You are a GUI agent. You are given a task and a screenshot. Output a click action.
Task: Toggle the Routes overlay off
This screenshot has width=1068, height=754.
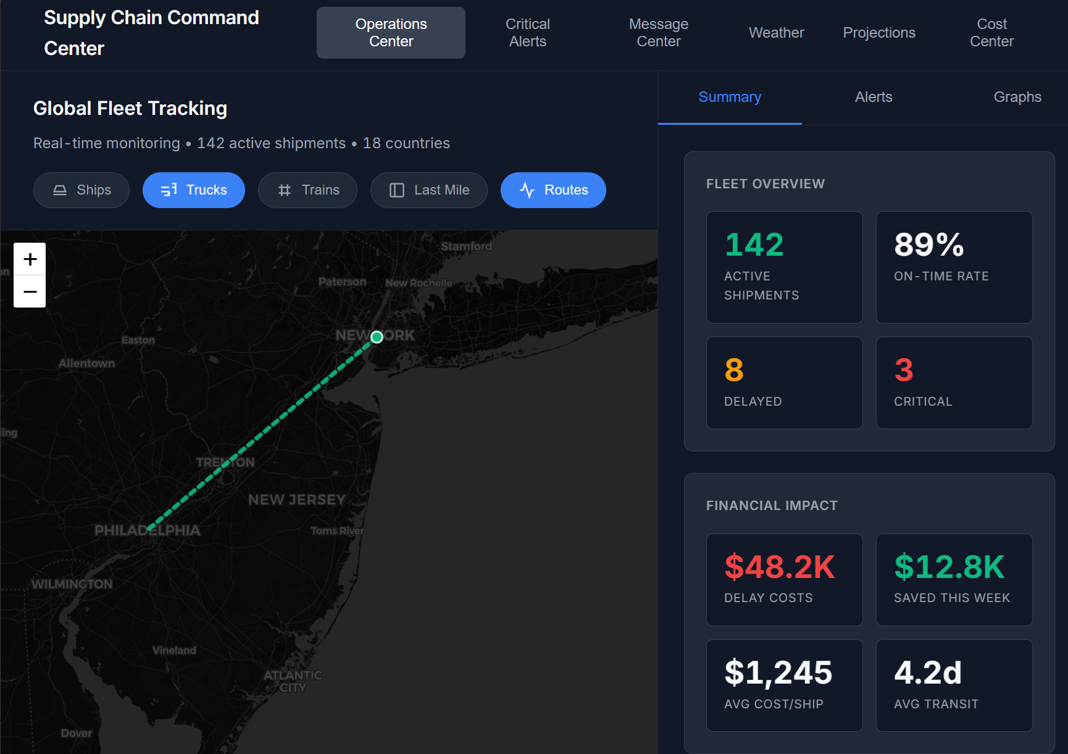pos(553,190)
